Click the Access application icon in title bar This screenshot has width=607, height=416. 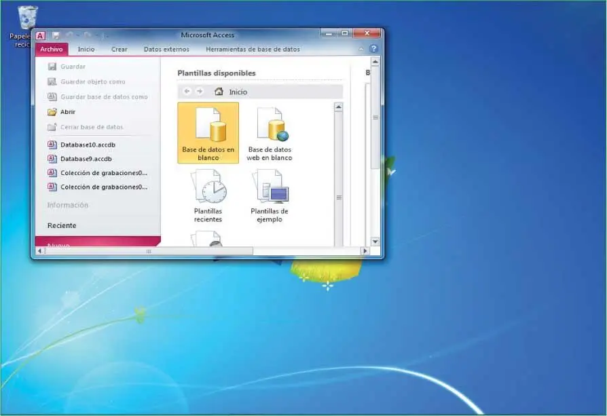pyautogui.click(x=40, y=35)
